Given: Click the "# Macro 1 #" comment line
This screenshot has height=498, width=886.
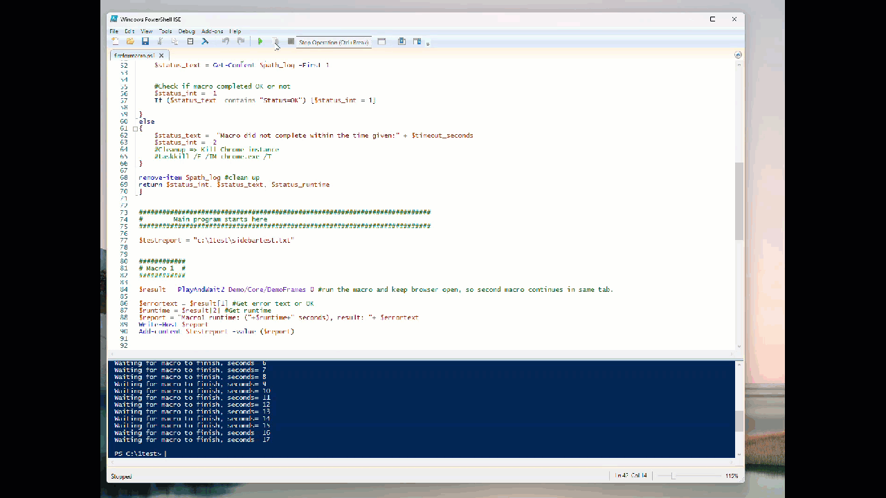Looking at the screenshot, I should 162,268.
